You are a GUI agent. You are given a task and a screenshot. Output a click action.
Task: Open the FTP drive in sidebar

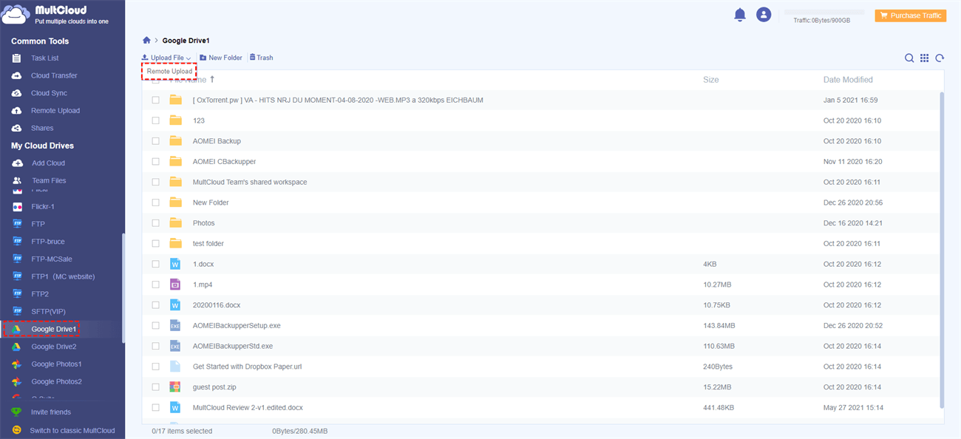pyautogui.click(x=38, y=224)
